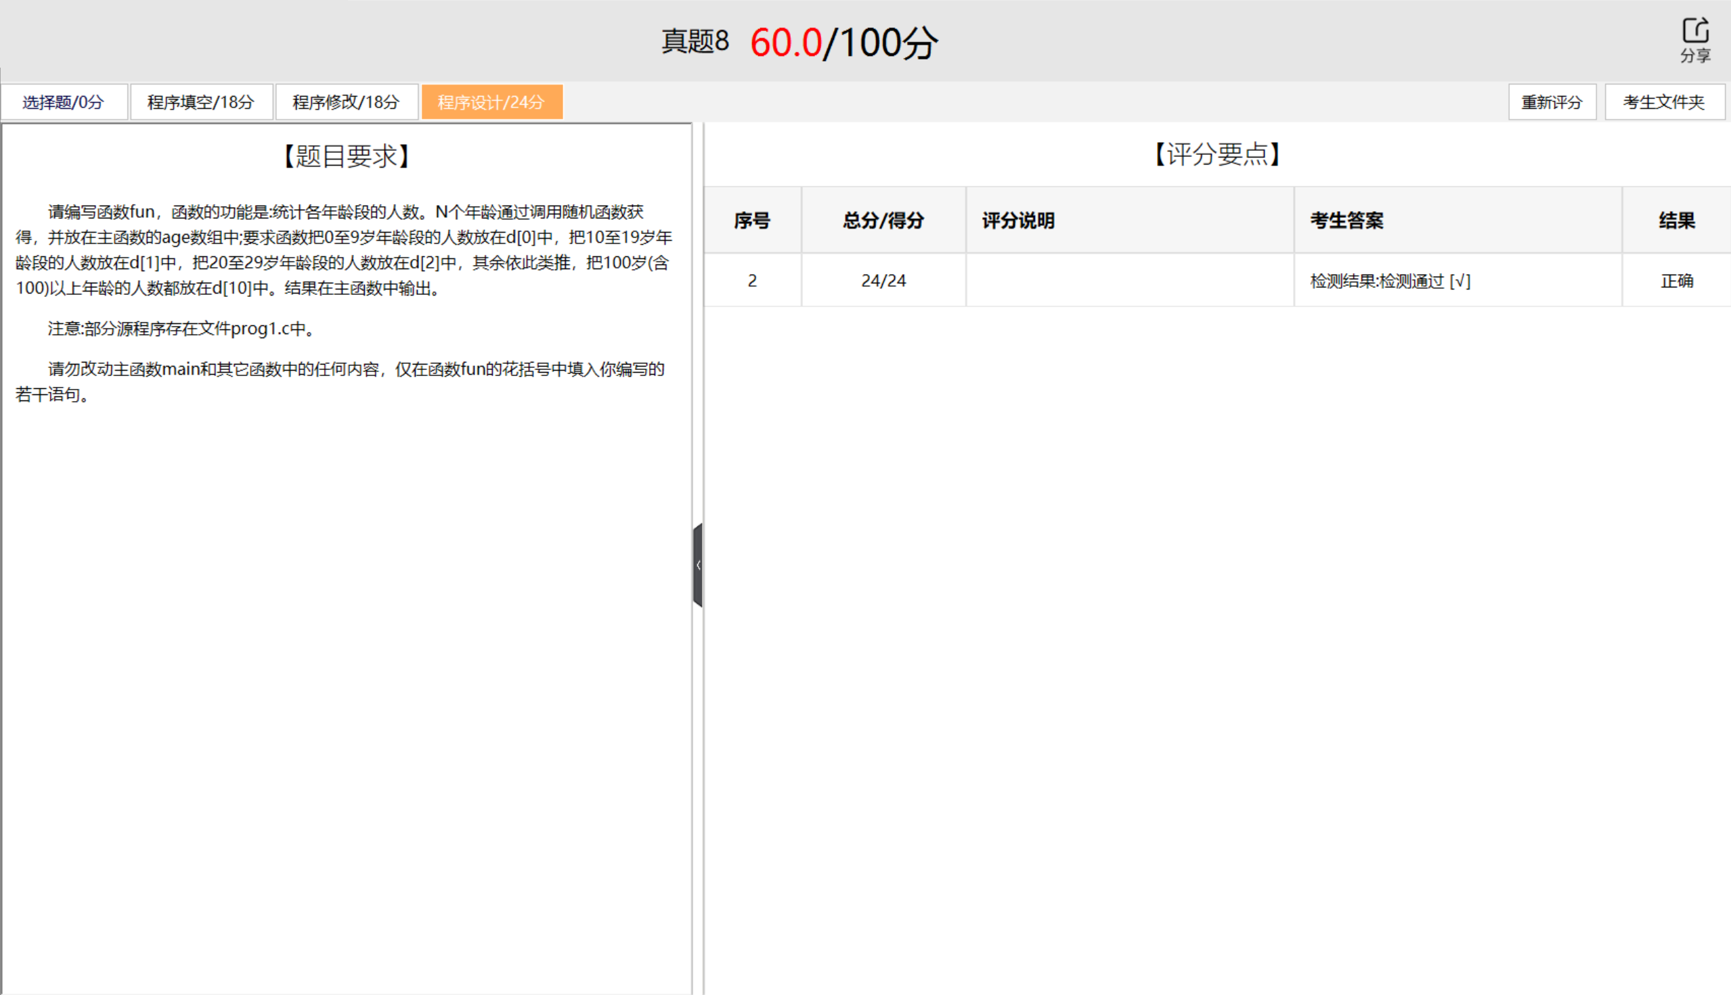This screenshot has width=1731, height=995.
Task: Select the 24/24 score cell
Action: 883,280
